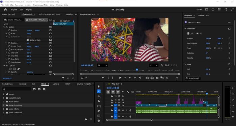Click Mark Out bracket button
The height and width of the screenshot is (126, 236).
click(x=112, y=78)
